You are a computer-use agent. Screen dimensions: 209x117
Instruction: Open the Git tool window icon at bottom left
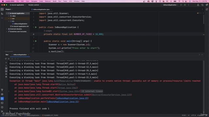tap(2, 111)
